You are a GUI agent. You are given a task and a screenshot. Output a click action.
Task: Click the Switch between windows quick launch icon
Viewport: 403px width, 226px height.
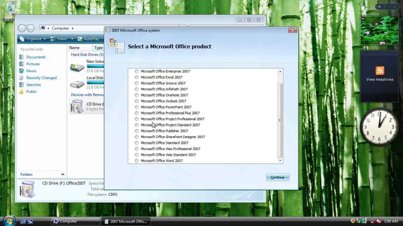(x=30, y=221)
